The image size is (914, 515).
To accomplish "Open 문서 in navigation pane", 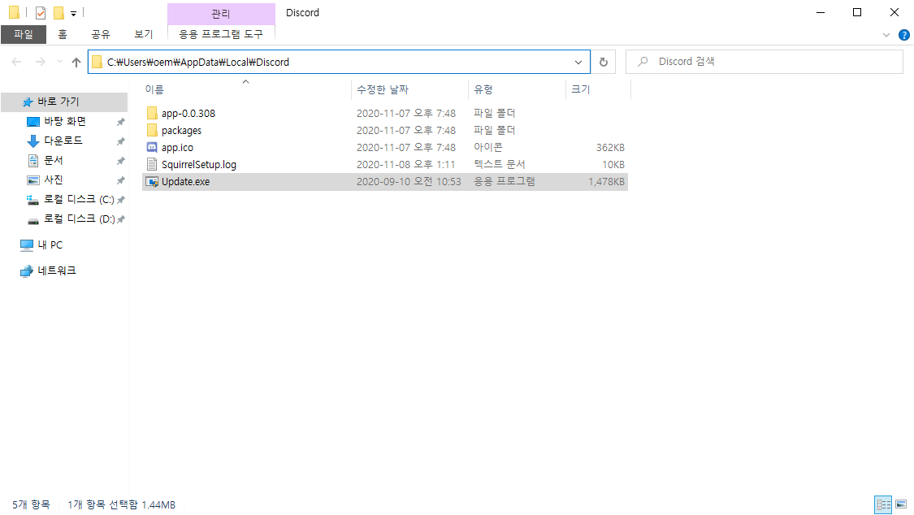I will coord(53,160).
